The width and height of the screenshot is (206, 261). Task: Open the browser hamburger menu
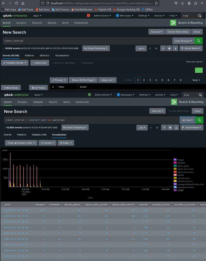tap(202, 3)
